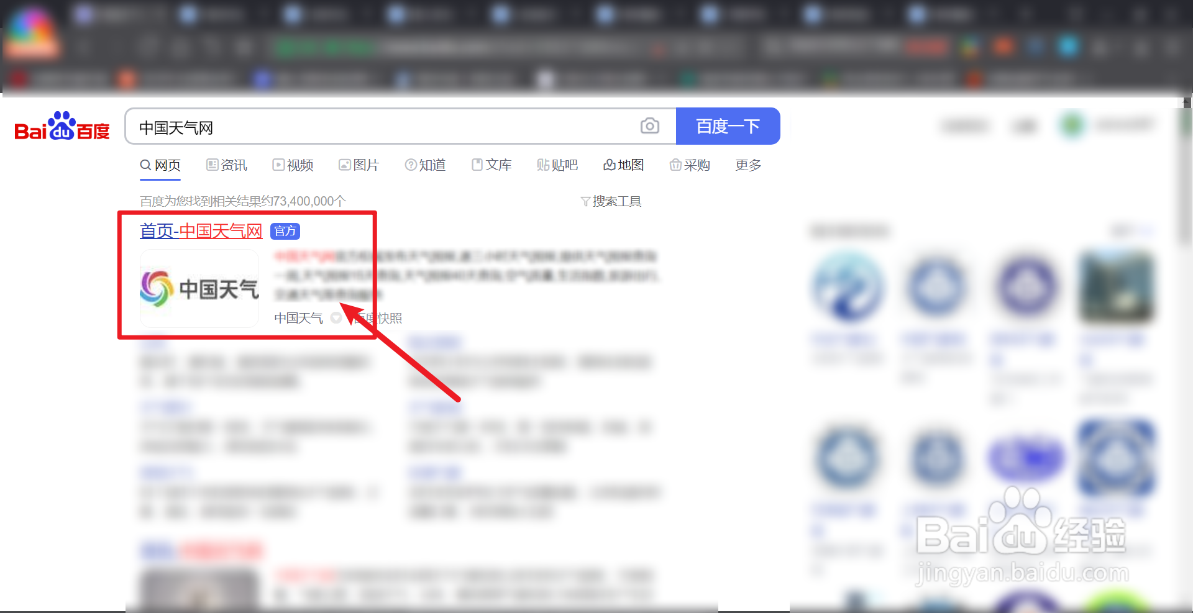This screenshot has width=1193, height=613.
Task: Click the 资讯 news icon in navigation
Action: (x=211, y=165)
